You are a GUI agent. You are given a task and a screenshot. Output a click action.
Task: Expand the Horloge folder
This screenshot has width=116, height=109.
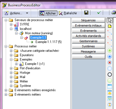11,73
